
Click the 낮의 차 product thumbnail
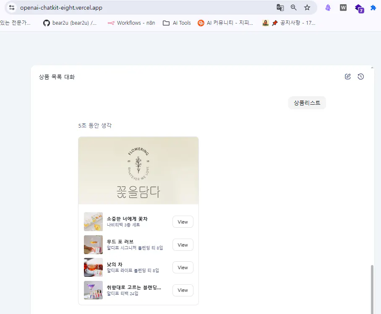coord(93,267)
